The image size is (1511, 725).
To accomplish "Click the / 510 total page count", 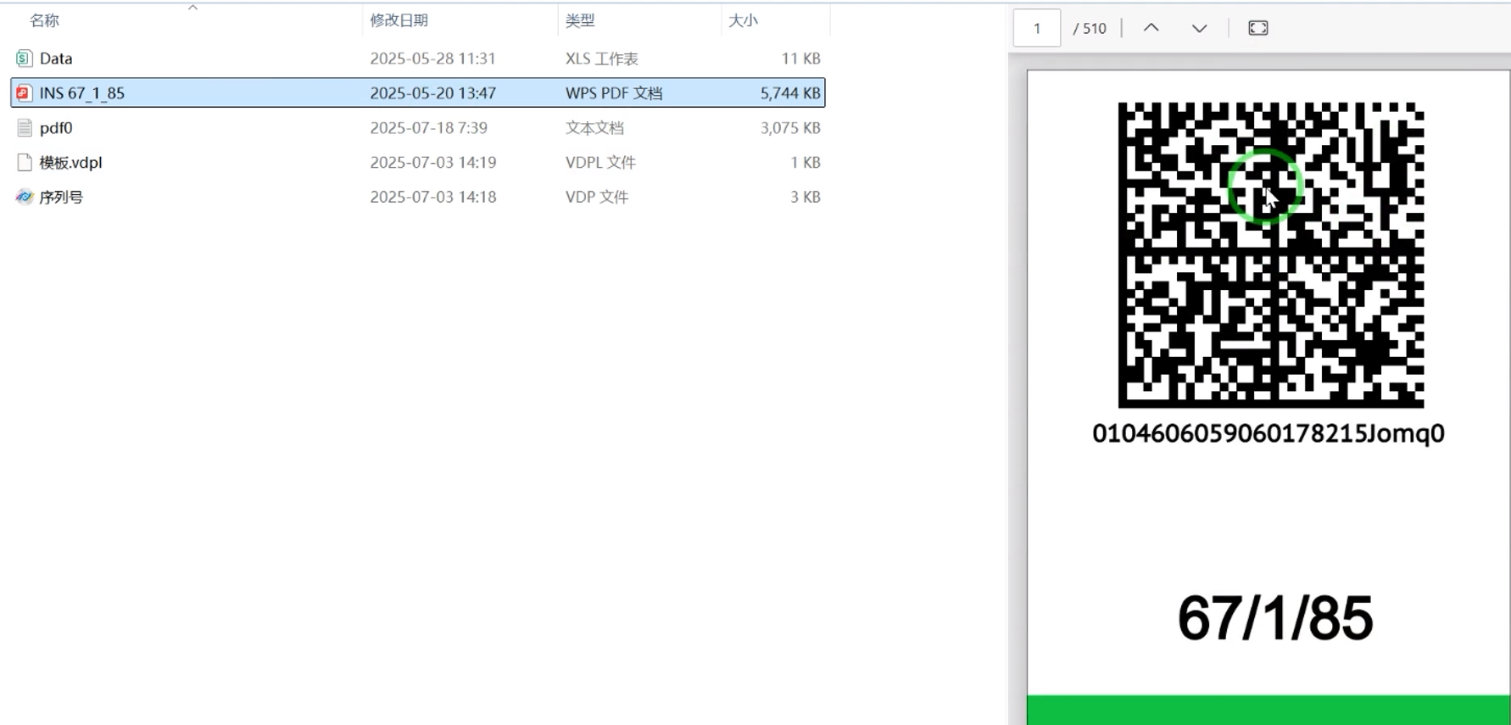I will [1090, 28].
